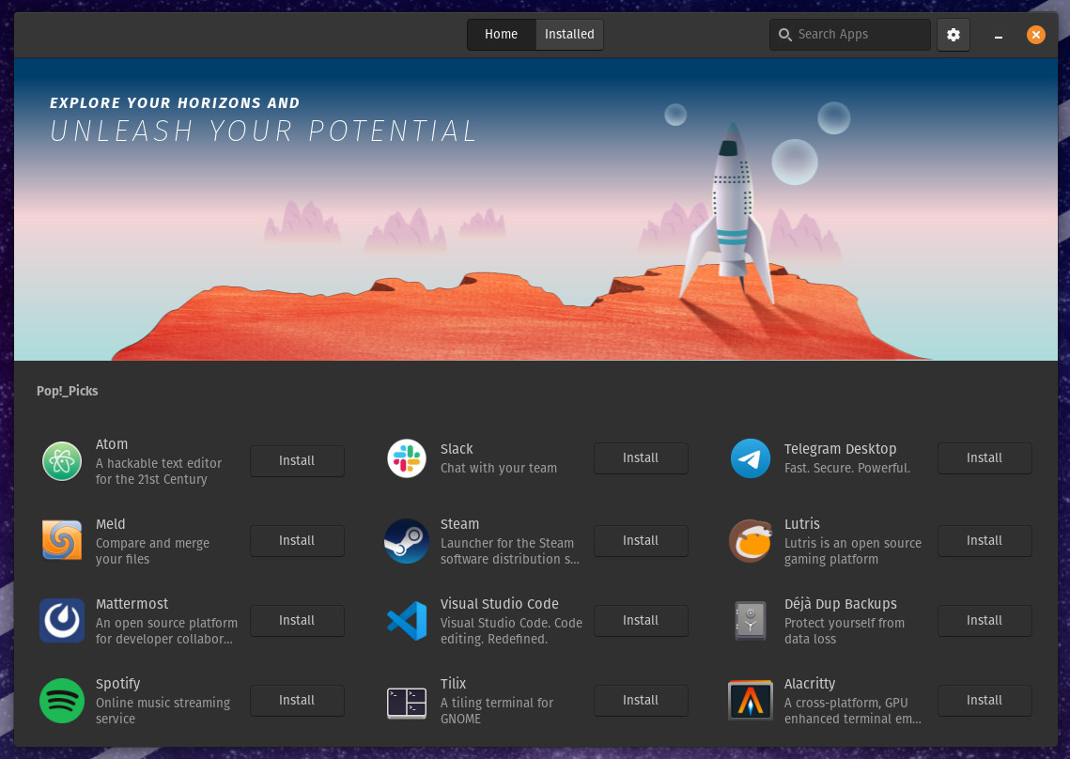Install Spotify

297,701
